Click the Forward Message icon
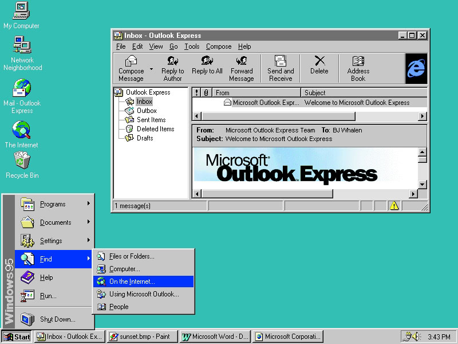 [242, 68]
